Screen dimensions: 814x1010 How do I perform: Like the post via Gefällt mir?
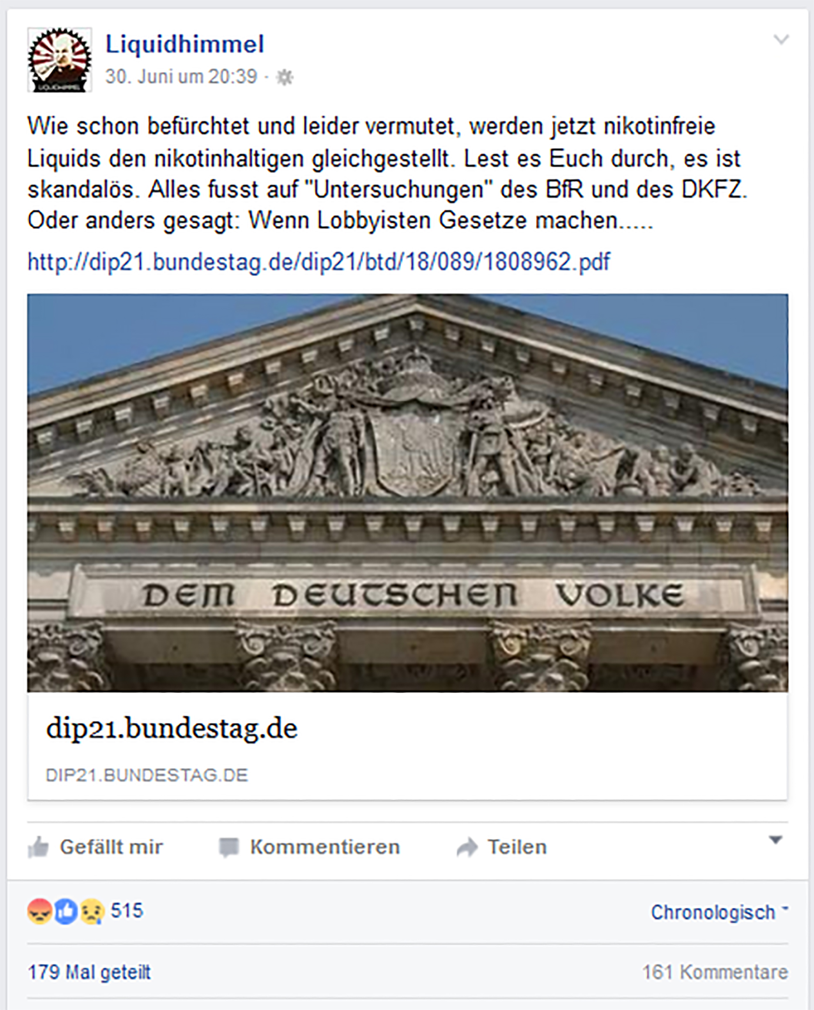96,847
